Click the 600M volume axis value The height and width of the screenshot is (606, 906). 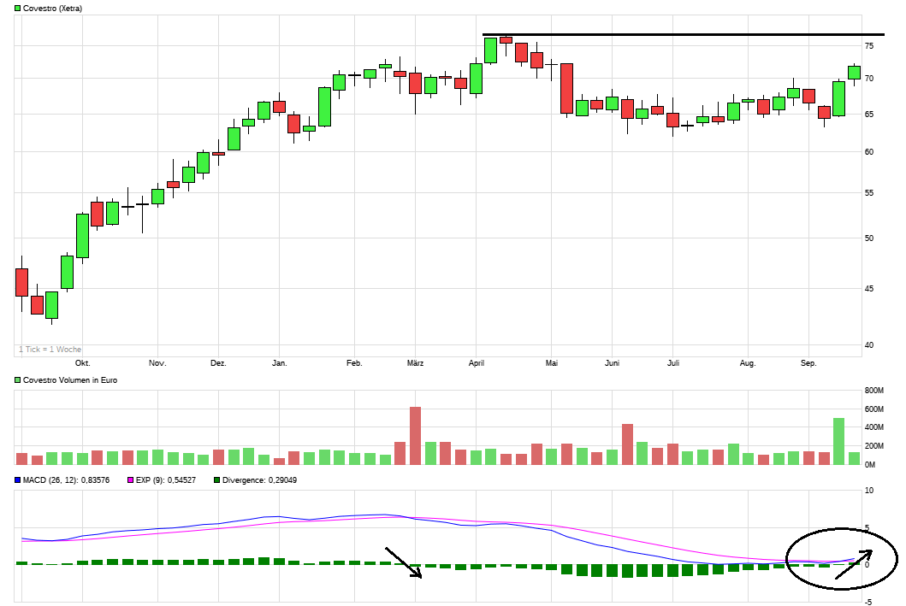pos(874,409)
